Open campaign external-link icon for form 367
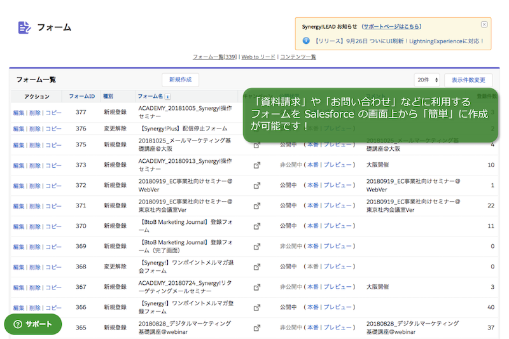The width and height of the screenshot is (509, 339). (257, 287)
